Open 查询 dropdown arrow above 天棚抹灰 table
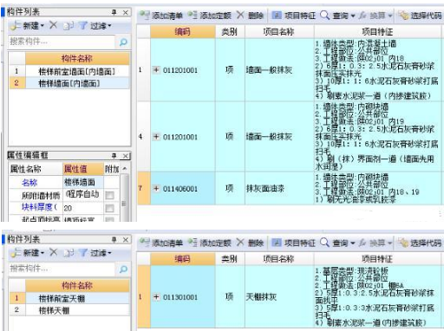 click(353, 243)
